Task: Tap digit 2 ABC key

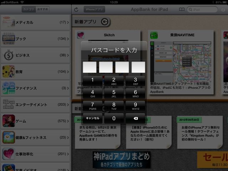Action: 114,81
